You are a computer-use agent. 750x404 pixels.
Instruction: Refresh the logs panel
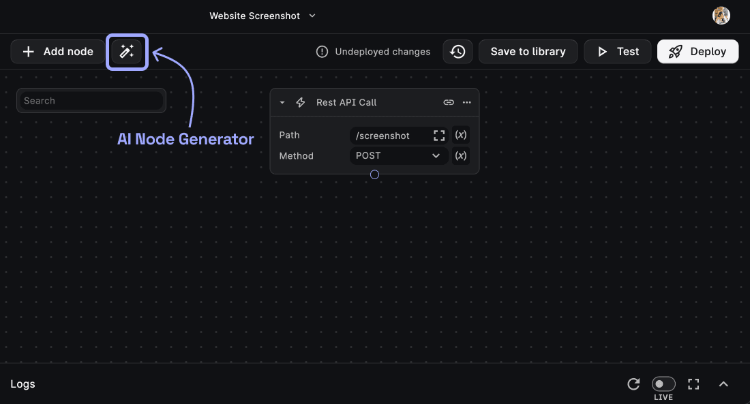pos(633,384)
